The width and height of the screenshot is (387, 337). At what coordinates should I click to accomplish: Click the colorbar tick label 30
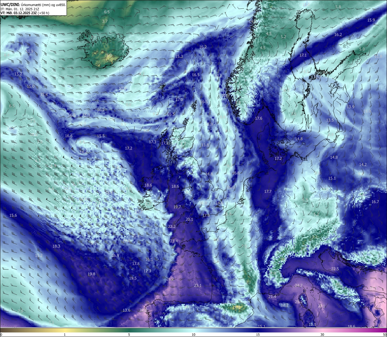322,334
